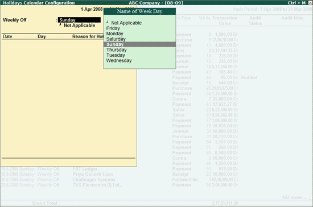313x207 pixels.
Task: Pick Tuesday in week day list
Action: pyautogui.click(x=116, y=55)
